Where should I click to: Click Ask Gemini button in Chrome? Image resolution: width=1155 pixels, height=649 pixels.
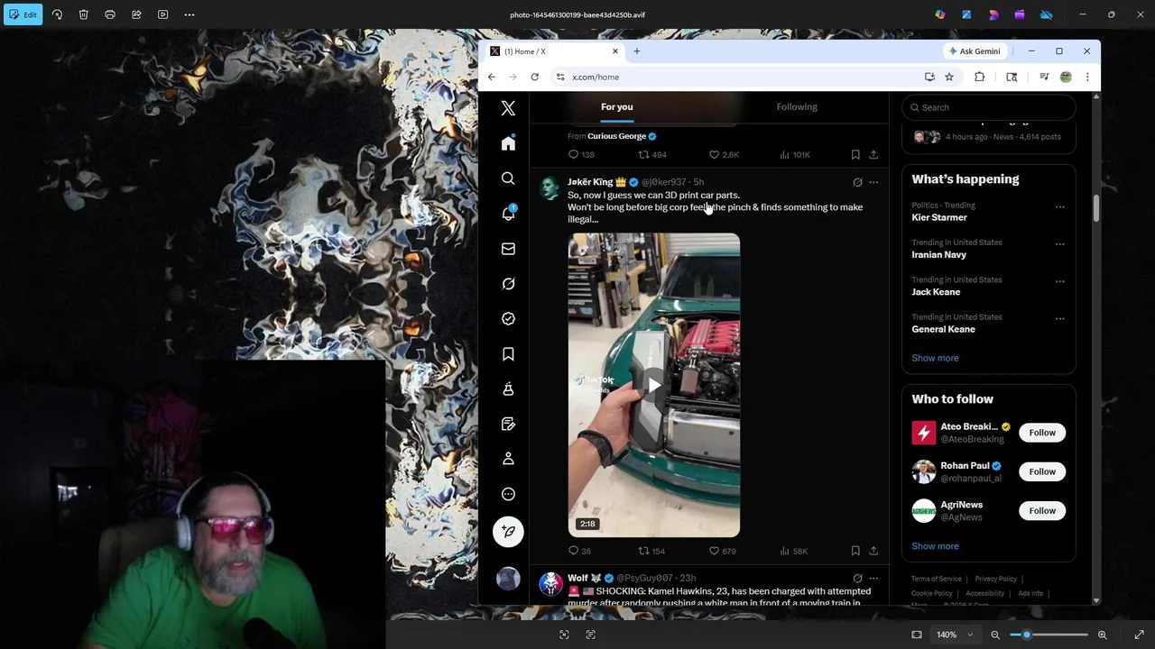coord(974,51)
